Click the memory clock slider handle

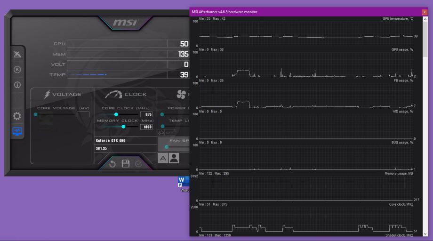click(x=123, y=127)
